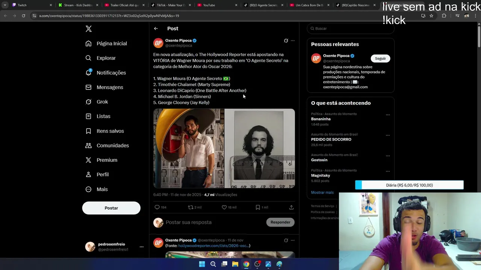Click the X logo in the sidebar

click(89, 29)
